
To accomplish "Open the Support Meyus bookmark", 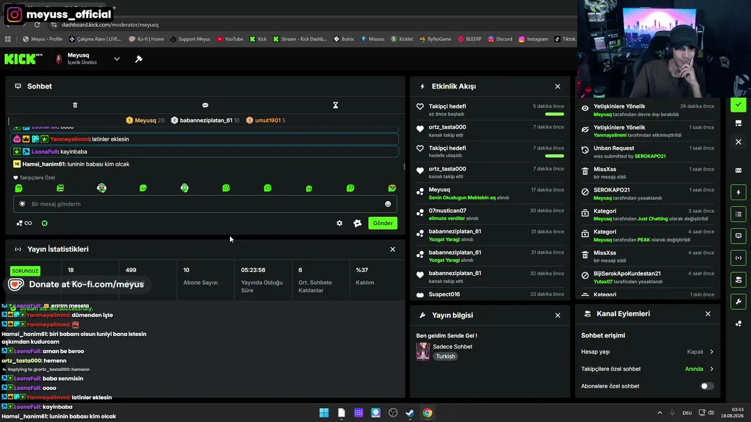I will (190, 39).
